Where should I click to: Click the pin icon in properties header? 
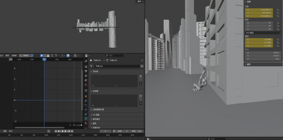point(142,60)
